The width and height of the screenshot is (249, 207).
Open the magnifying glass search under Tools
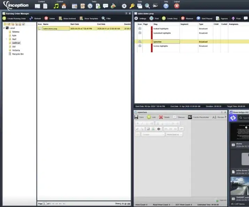point(147,6)
